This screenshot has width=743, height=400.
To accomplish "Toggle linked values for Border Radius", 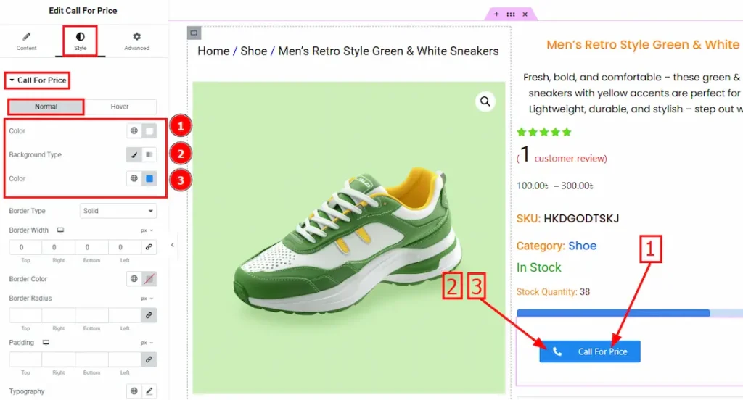I will pos(149,315).
